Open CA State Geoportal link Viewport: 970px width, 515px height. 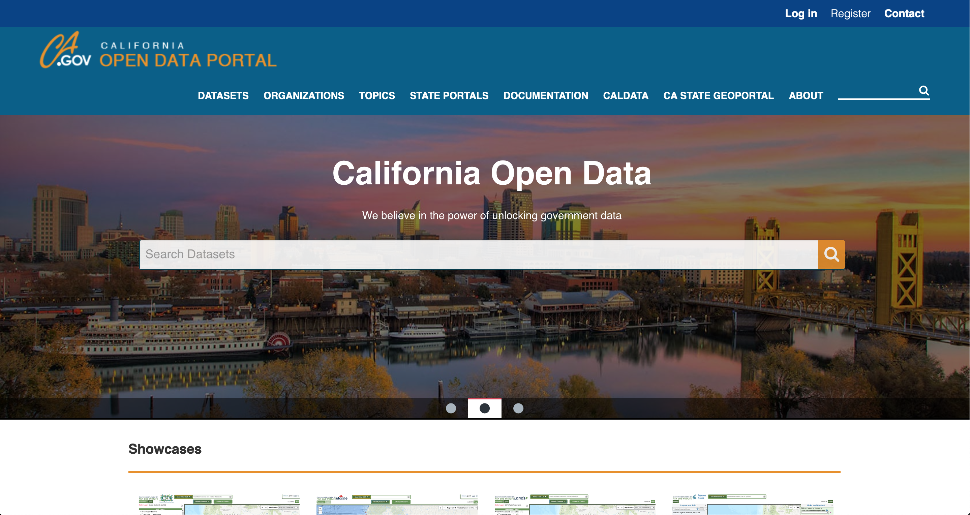coord(718,96)
